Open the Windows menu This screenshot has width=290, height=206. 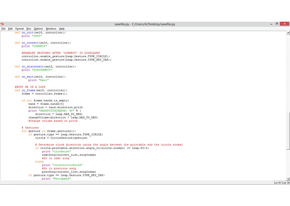click(x=51, y=29)
